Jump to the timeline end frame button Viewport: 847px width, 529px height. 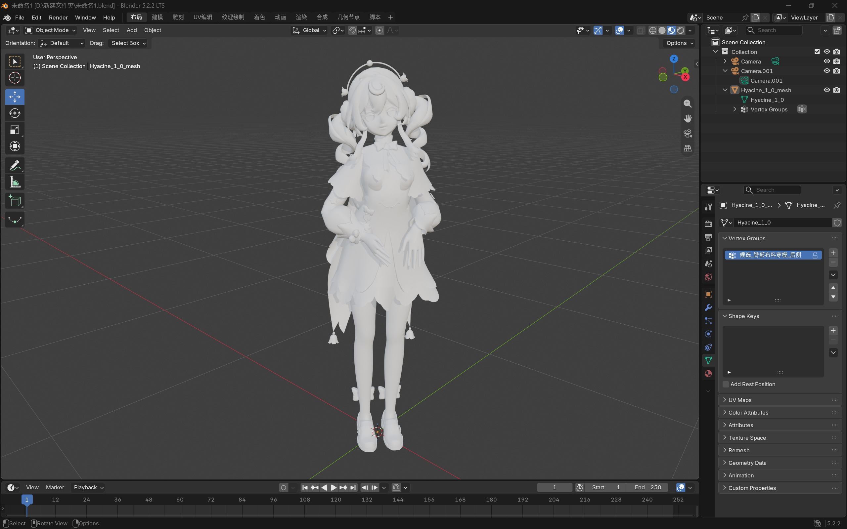tap(353, 487)
